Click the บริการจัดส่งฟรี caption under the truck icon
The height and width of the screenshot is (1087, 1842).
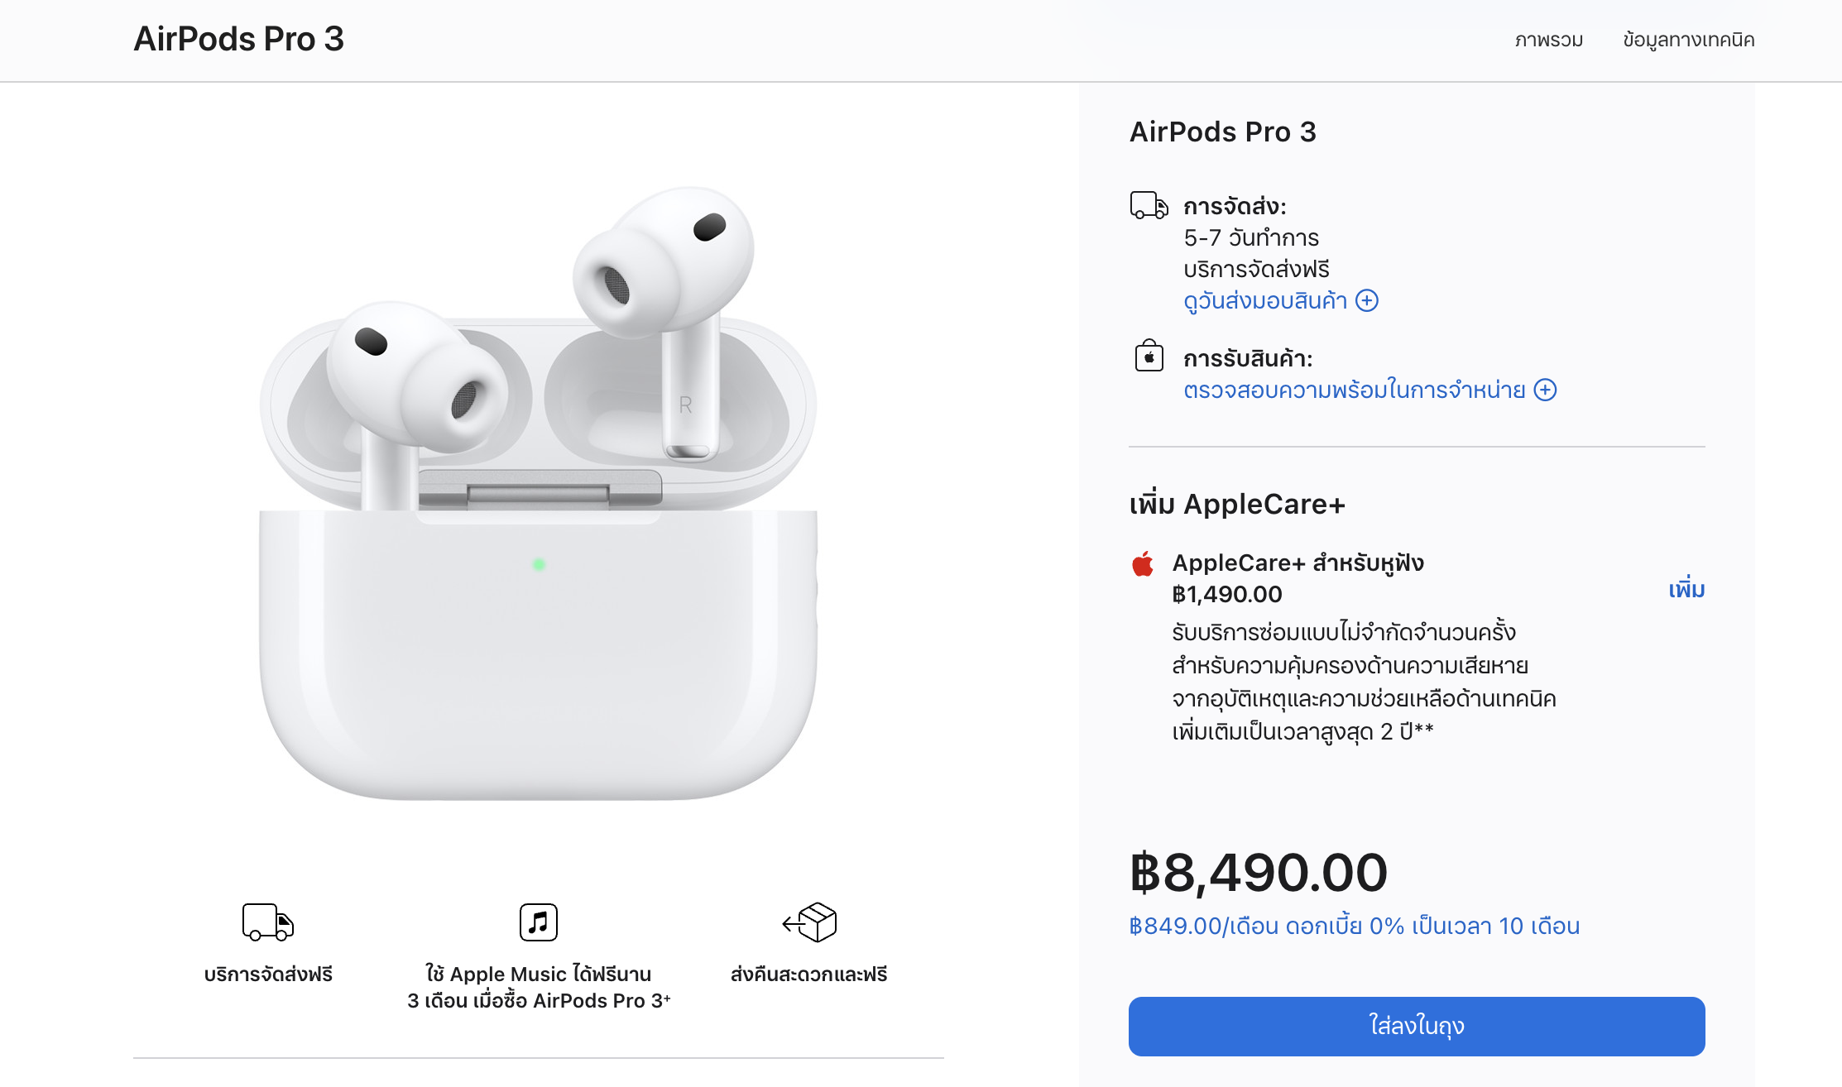coord(268,974)
